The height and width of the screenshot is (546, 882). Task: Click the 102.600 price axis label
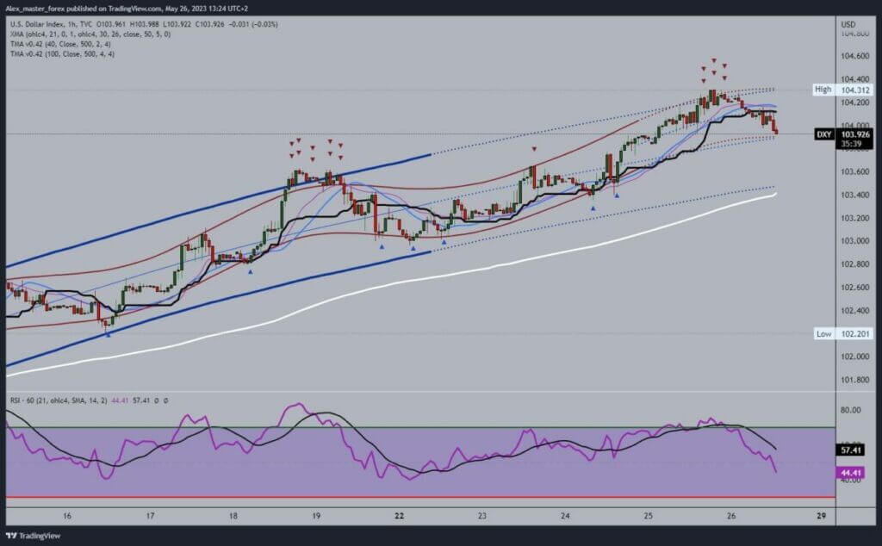tap(854, 288)
